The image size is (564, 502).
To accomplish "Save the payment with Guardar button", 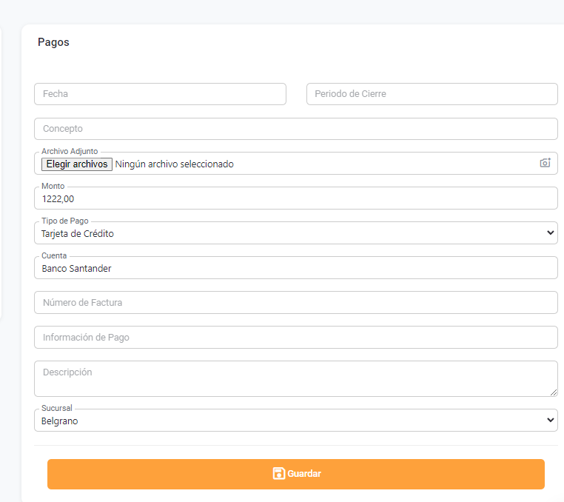I will [296, 474].
